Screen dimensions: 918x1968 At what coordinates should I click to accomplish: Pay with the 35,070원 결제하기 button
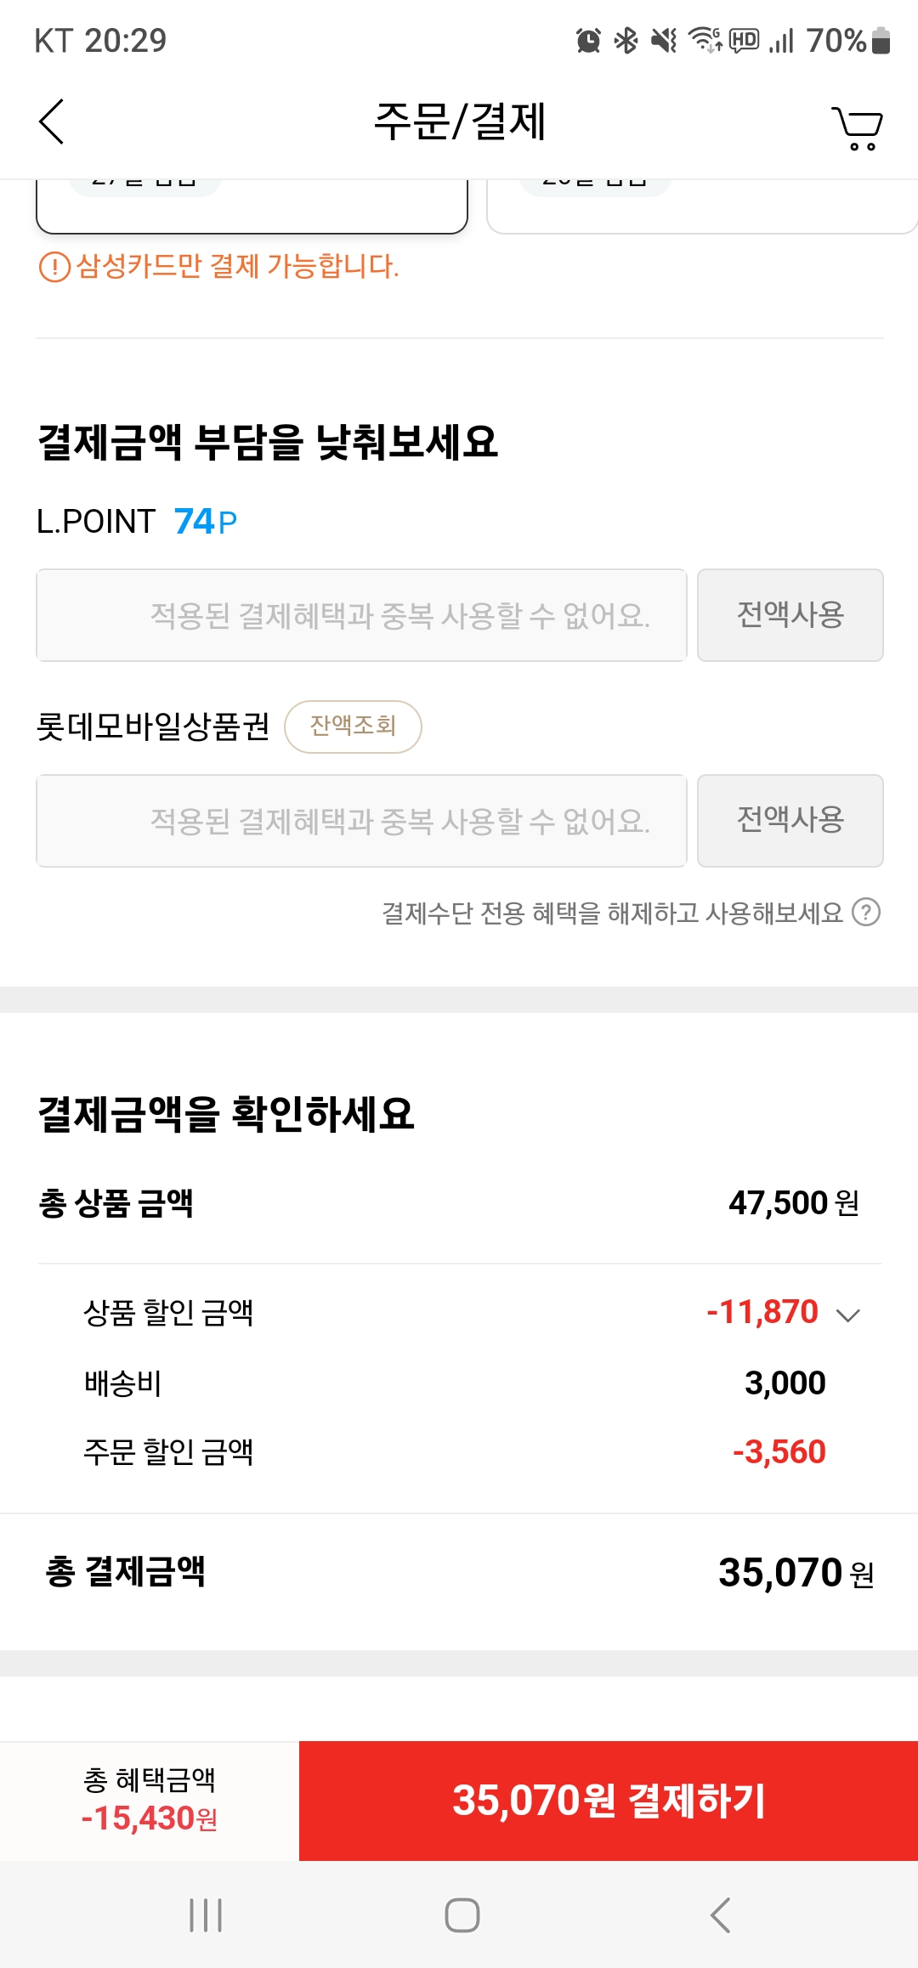609,1801
